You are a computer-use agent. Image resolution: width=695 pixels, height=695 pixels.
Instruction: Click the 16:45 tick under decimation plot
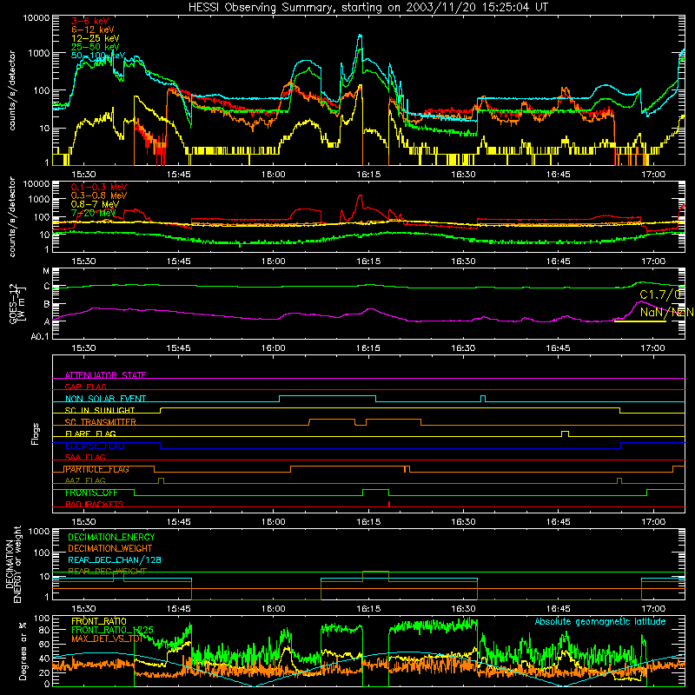coord(559,609)
